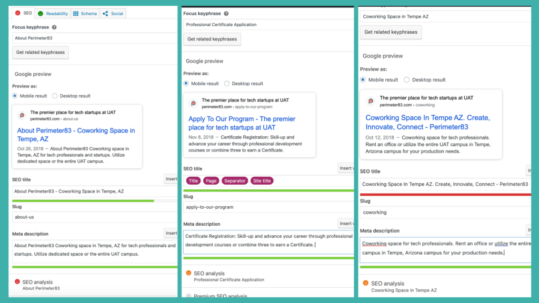Click Get related keyphrases under Coworking Space in Tempe AZ
Image resolution: width=539 pixels, height=303 pixels.
[391, 32]
